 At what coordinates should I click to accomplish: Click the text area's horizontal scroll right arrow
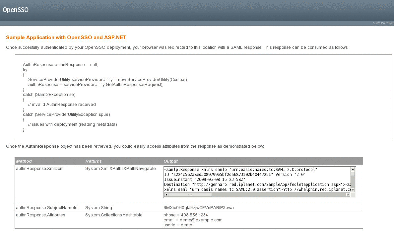click(x=348, y=194)
